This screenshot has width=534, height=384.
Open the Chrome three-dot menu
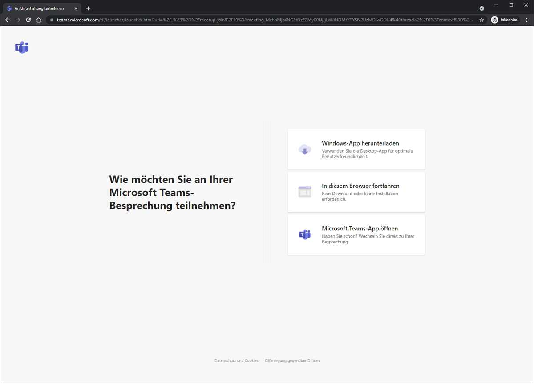point(527,20)
